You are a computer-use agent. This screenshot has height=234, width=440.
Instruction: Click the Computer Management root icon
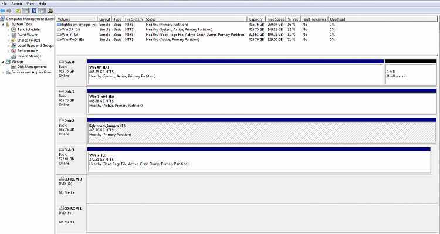[3, 19]
